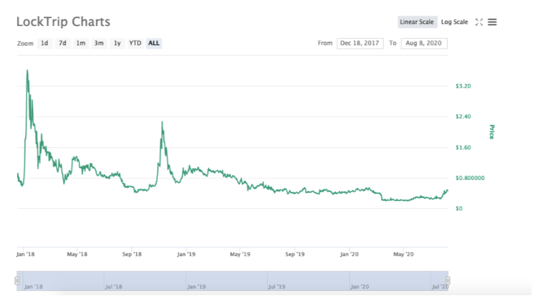Viewport: 541px width, 303px height.
Task: Click the Jan '20 x-axis label
Action: (349, 254)
